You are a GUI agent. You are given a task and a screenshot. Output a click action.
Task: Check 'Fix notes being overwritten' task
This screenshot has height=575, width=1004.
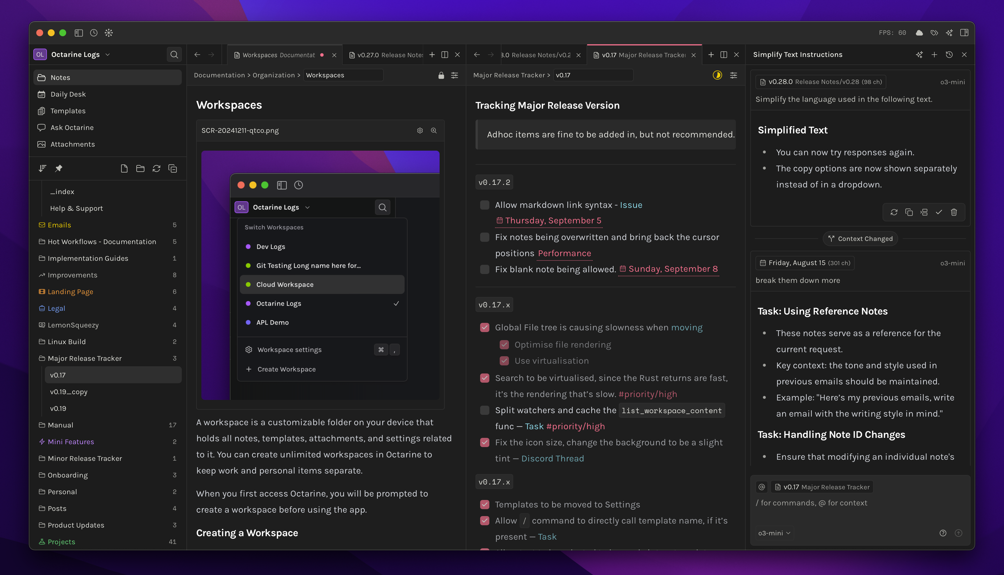pos(484,237)
